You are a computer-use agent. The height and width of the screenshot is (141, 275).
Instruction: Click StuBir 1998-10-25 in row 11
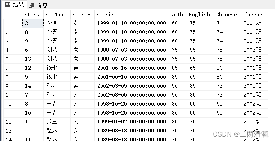pos(132,113)
